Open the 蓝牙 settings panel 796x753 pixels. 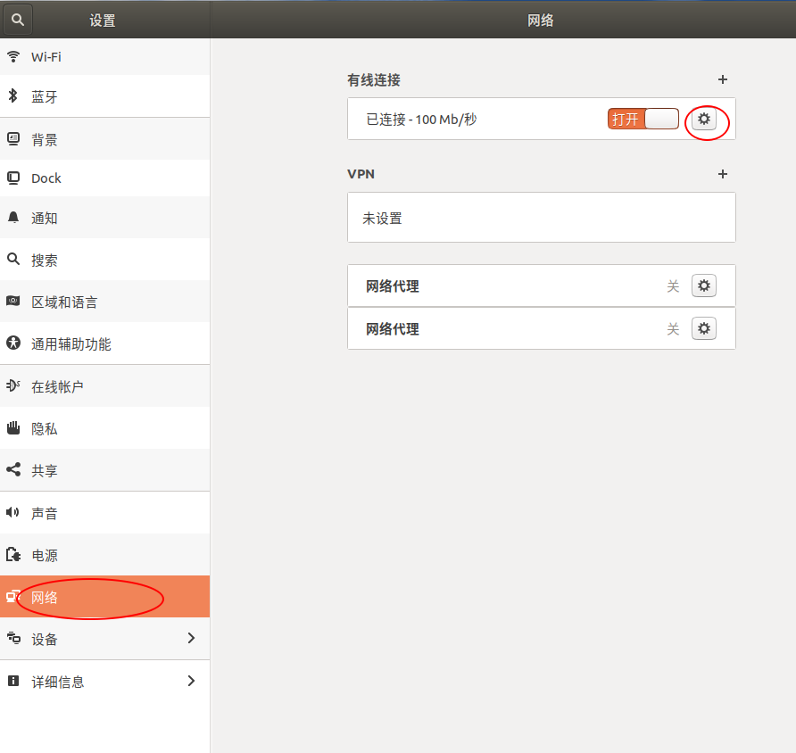104,96
